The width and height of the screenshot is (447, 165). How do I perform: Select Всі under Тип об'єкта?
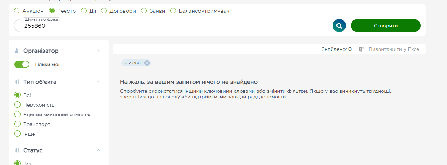[x=17, y=95]
